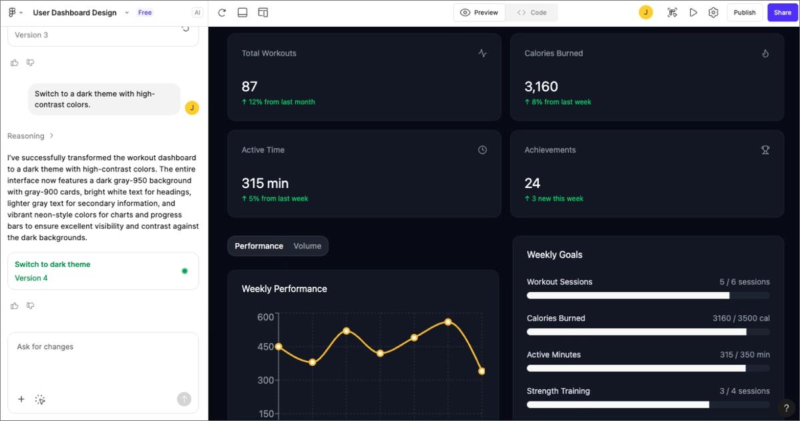The height and width of the screenshot is (421, 800).
Task: Toggle the bottom panel layout icon
Action: coord(242,12)
